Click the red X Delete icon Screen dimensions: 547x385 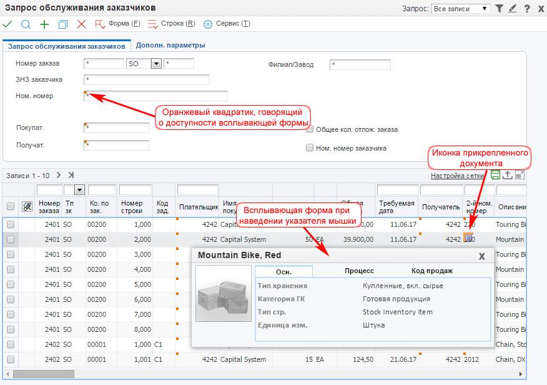click(x=81, y=24)
